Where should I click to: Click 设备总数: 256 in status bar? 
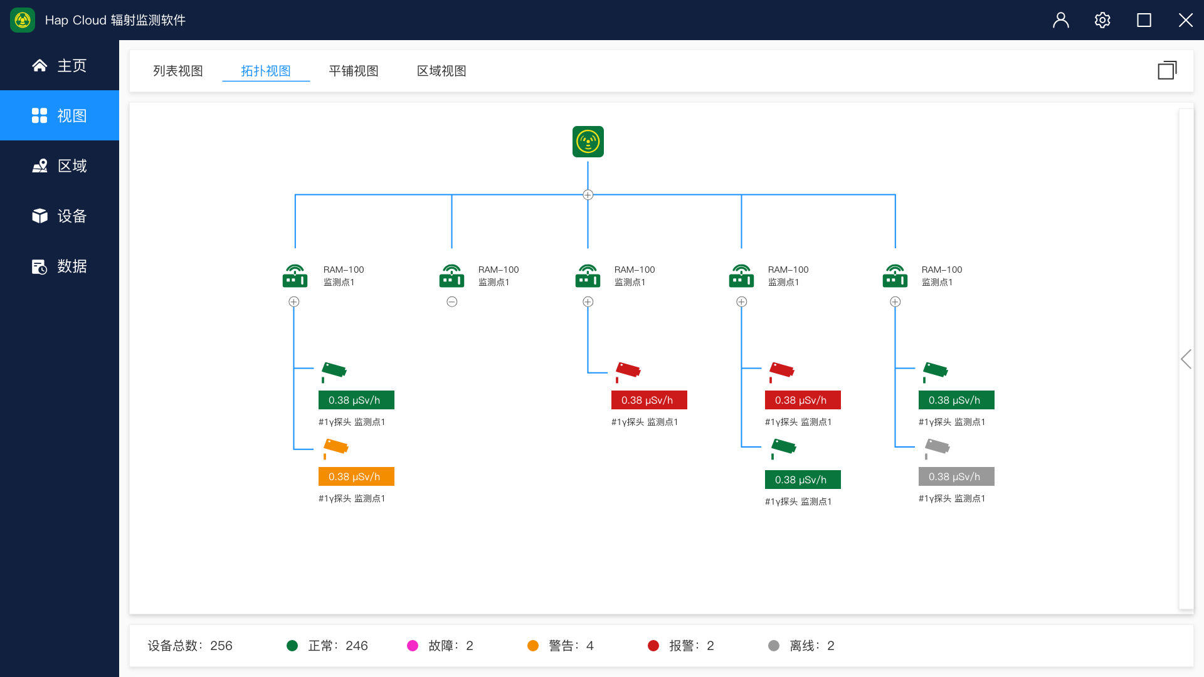pyautogui.click(x=190, y=646)
